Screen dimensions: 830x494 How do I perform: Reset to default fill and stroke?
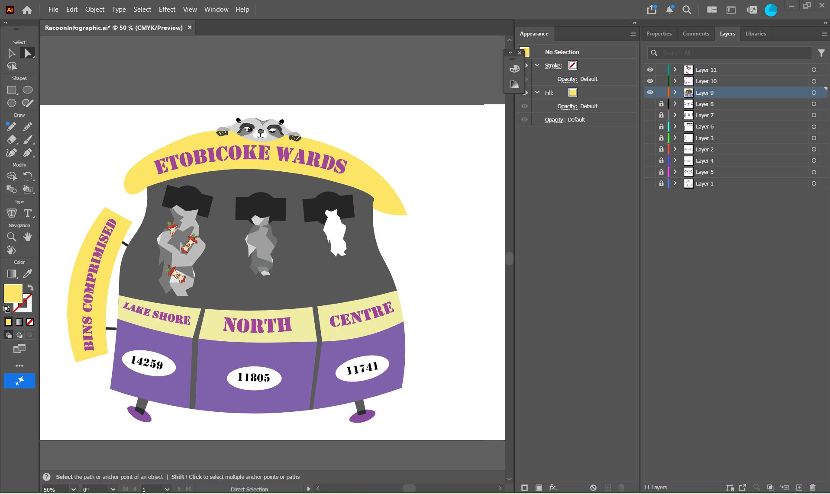[x=7, y=309]
